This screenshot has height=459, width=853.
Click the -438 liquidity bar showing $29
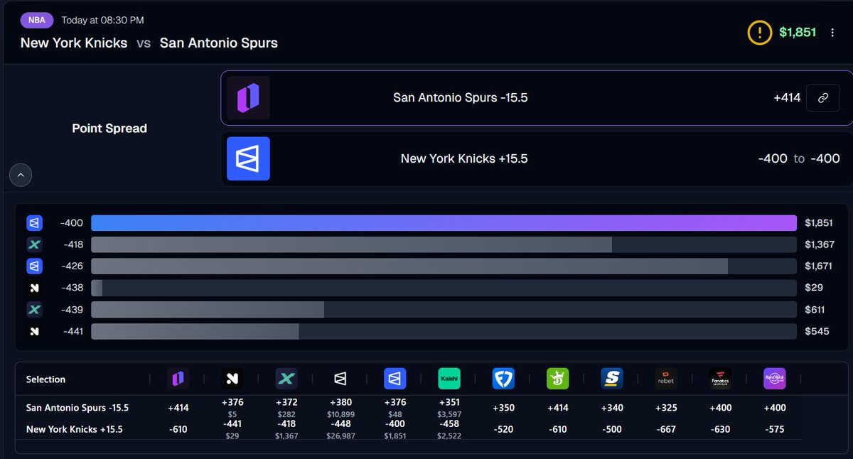coord(444,288)
